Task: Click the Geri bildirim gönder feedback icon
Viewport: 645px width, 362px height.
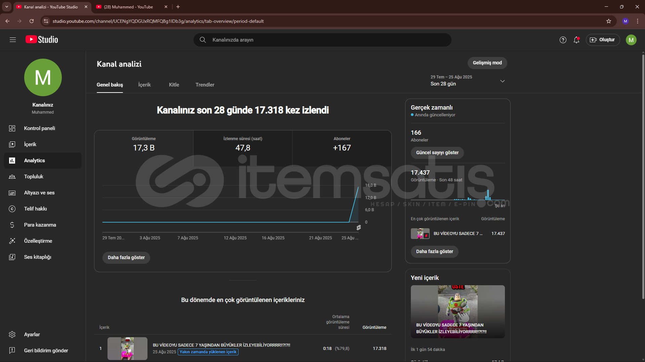Action: tap(12, 351)
